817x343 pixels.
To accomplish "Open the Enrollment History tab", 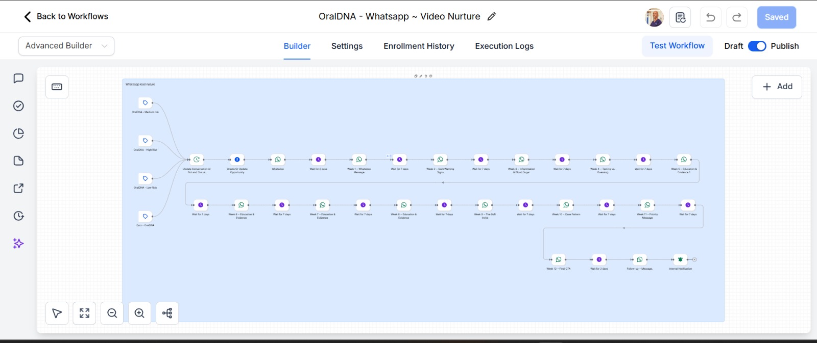I will click(x=419, y=46).
